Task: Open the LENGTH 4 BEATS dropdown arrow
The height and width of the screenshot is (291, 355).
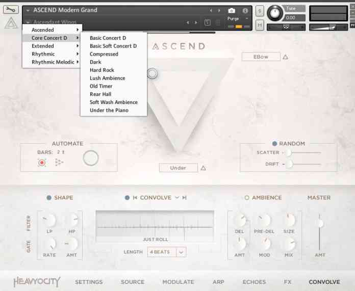Action: (181, 252)
